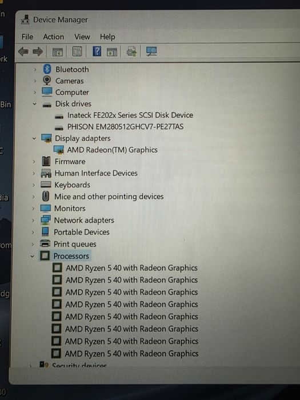Click the Portable Devices category icon

(45, 231)
